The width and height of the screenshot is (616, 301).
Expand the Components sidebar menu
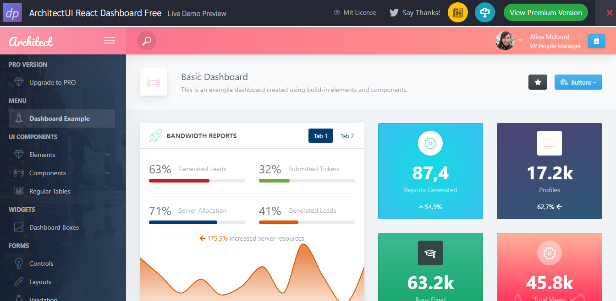point(62,173)
